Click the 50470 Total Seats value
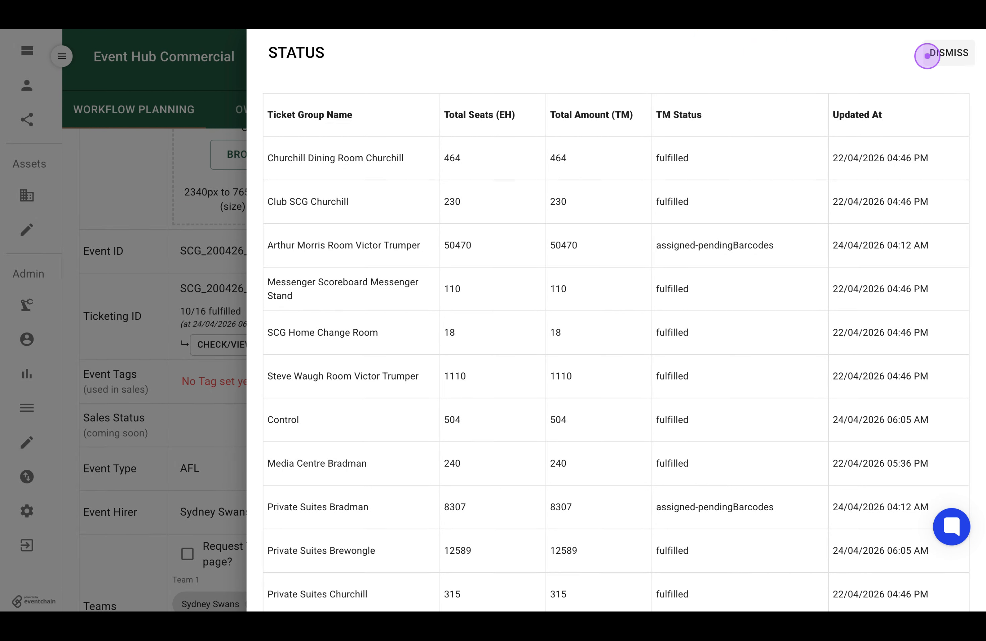Image resolution: width=986 pixels, height=641 pixels. 457,245
